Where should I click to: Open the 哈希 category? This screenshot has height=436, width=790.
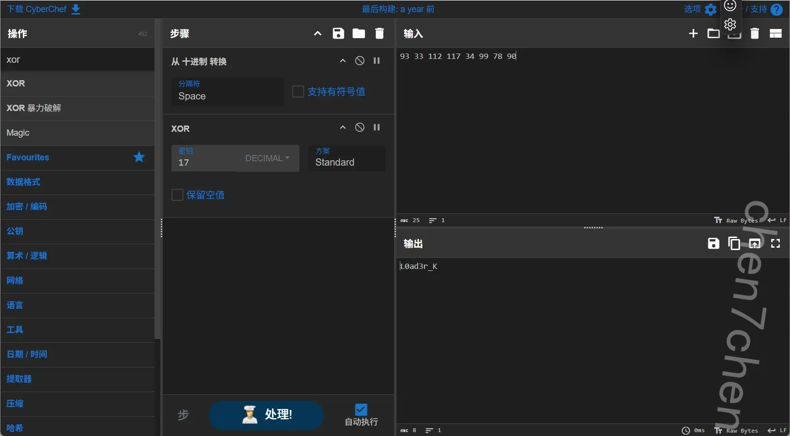click(x=77, y=427)
